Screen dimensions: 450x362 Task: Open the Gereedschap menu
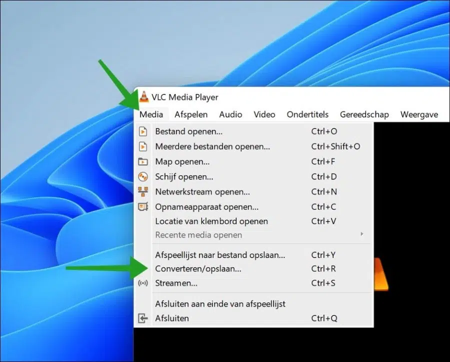[x=364, y=114]
